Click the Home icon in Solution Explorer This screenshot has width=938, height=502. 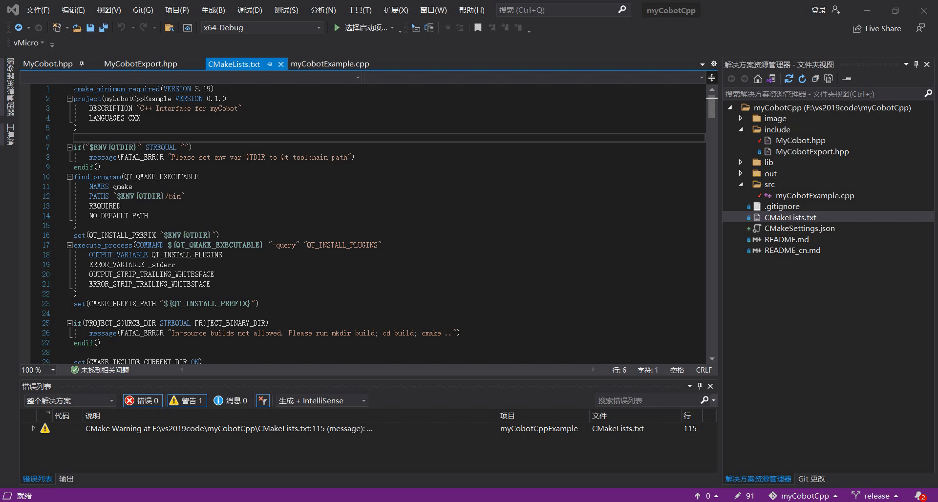pos(757,79)
